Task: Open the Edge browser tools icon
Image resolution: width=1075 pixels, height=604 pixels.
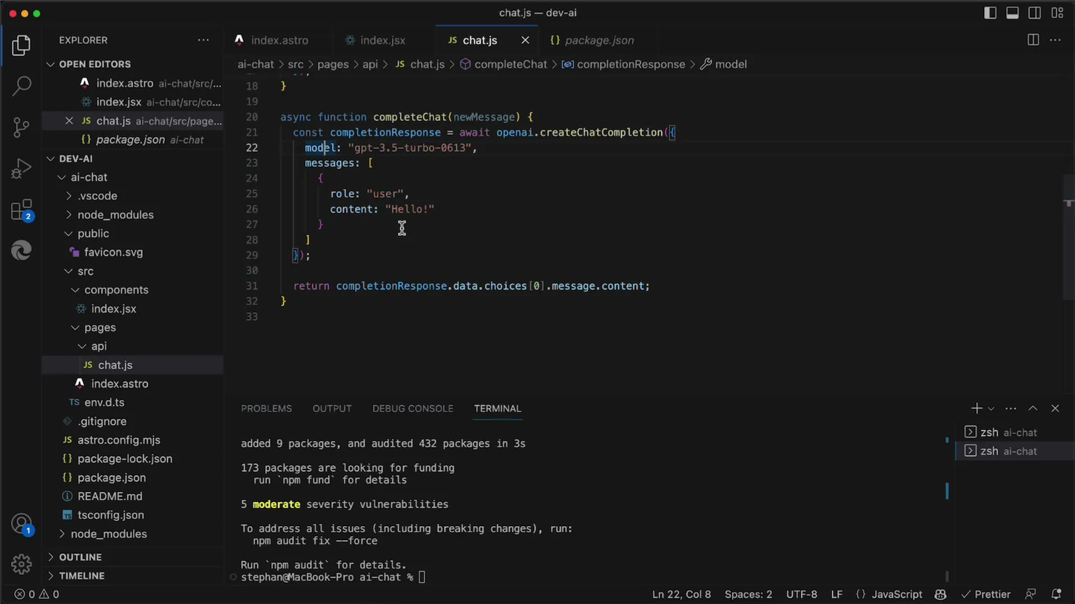Action: 21,250
